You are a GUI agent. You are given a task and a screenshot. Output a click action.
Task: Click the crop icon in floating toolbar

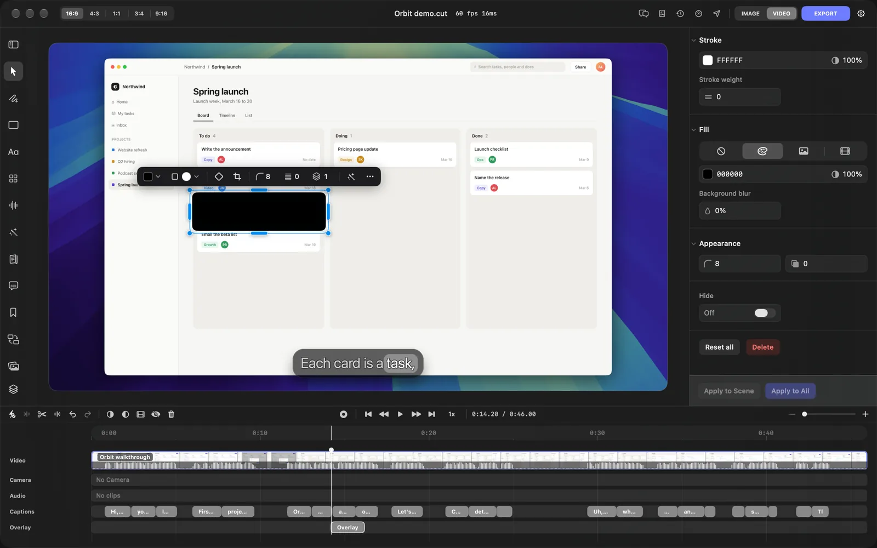click(x=237, y=176)
